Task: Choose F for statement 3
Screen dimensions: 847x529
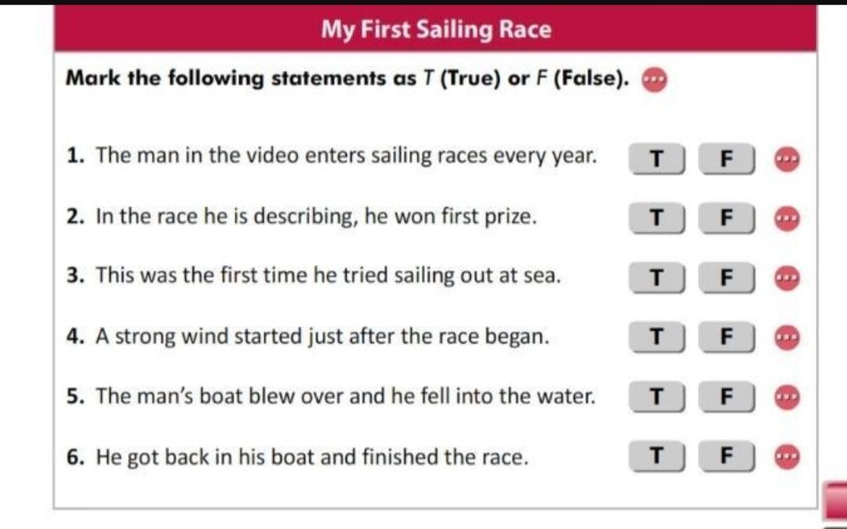Action: (727, 277)
